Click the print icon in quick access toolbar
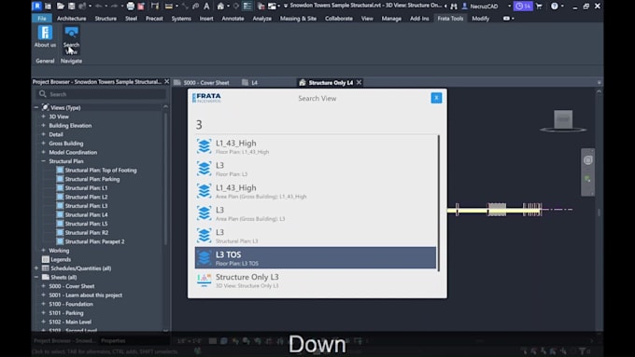This screenshot has height=357, width=635. click(x=131, y=7)
